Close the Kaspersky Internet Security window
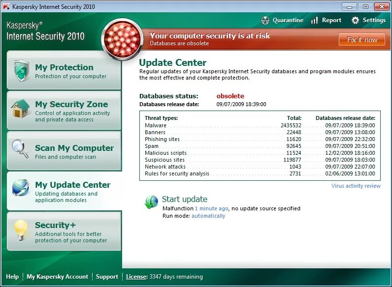 382,7
